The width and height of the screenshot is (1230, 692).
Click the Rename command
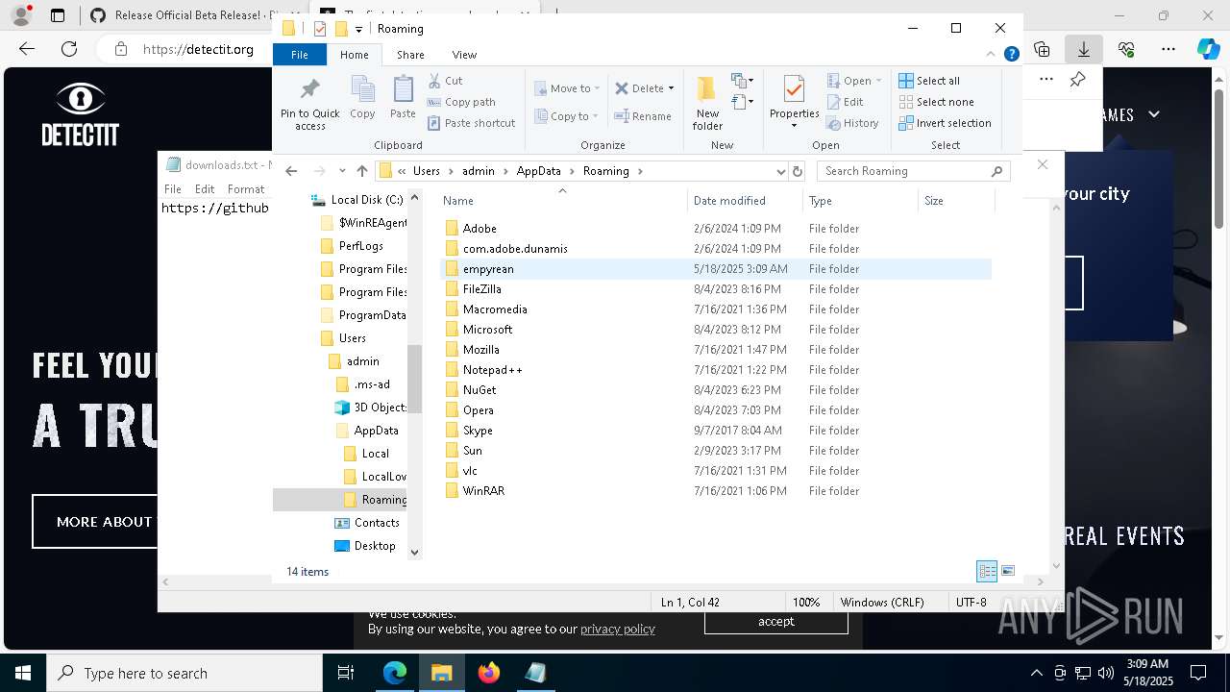(x=643, y=116)
